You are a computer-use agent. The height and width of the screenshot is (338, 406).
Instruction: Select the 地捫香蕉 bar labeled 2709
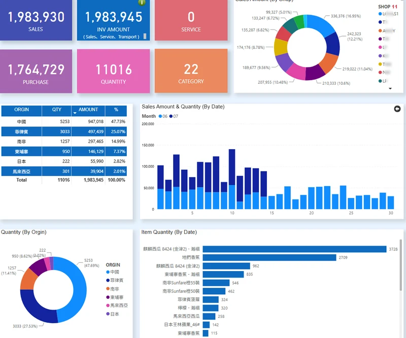coord(269,257)
